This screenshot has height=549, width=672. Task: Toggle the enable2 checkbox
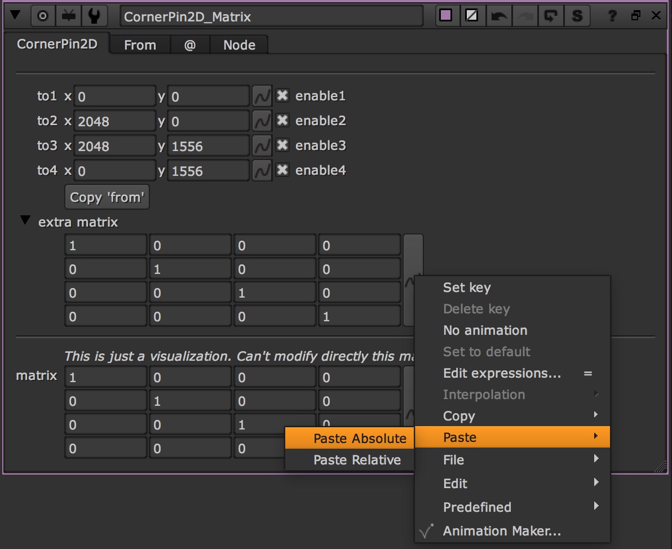[x=282, y=121]
